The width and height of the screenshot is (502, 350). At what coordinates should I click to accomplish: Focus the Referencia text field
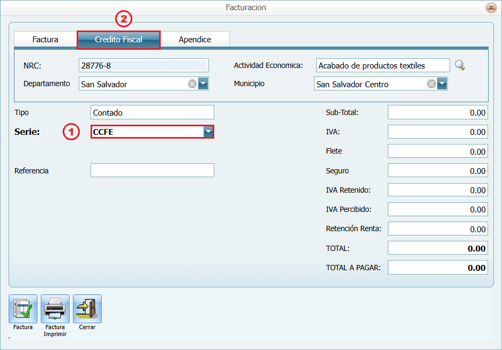152,170
